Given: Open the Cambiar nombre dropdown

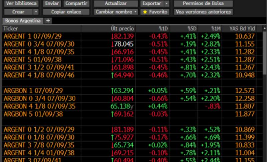Looking at the screenshot, I should click(116, 12).
